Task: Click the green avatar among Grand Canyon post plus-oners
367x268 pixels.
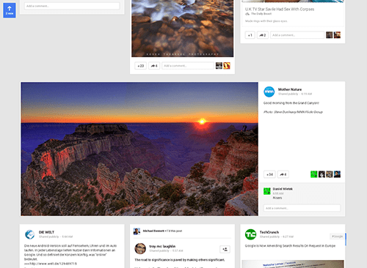Action: coord(314,174)
